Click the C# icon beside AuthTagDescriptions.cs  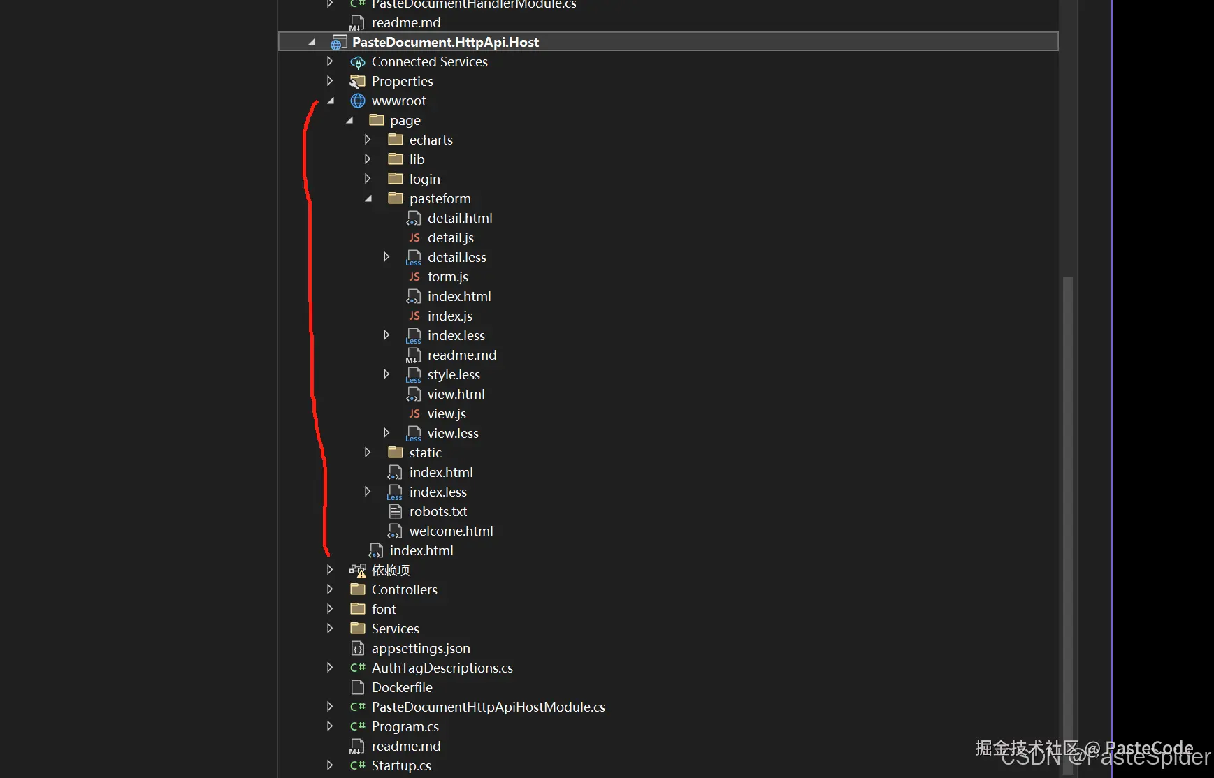[x=358, y=668]
